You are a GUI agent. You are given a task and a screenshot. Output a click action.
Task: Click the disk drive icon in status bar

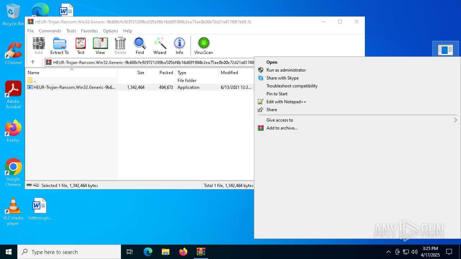pos(29,185)
